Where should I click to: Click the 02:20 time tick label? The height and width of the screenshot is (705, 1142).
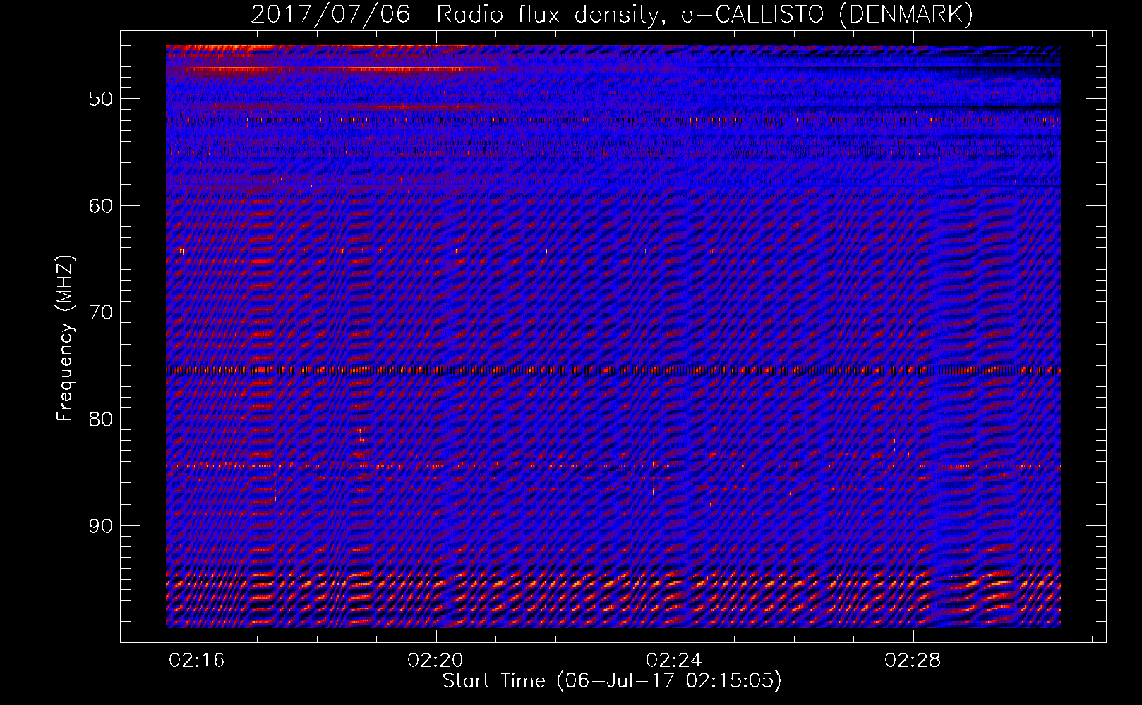[x=435, y=660]
